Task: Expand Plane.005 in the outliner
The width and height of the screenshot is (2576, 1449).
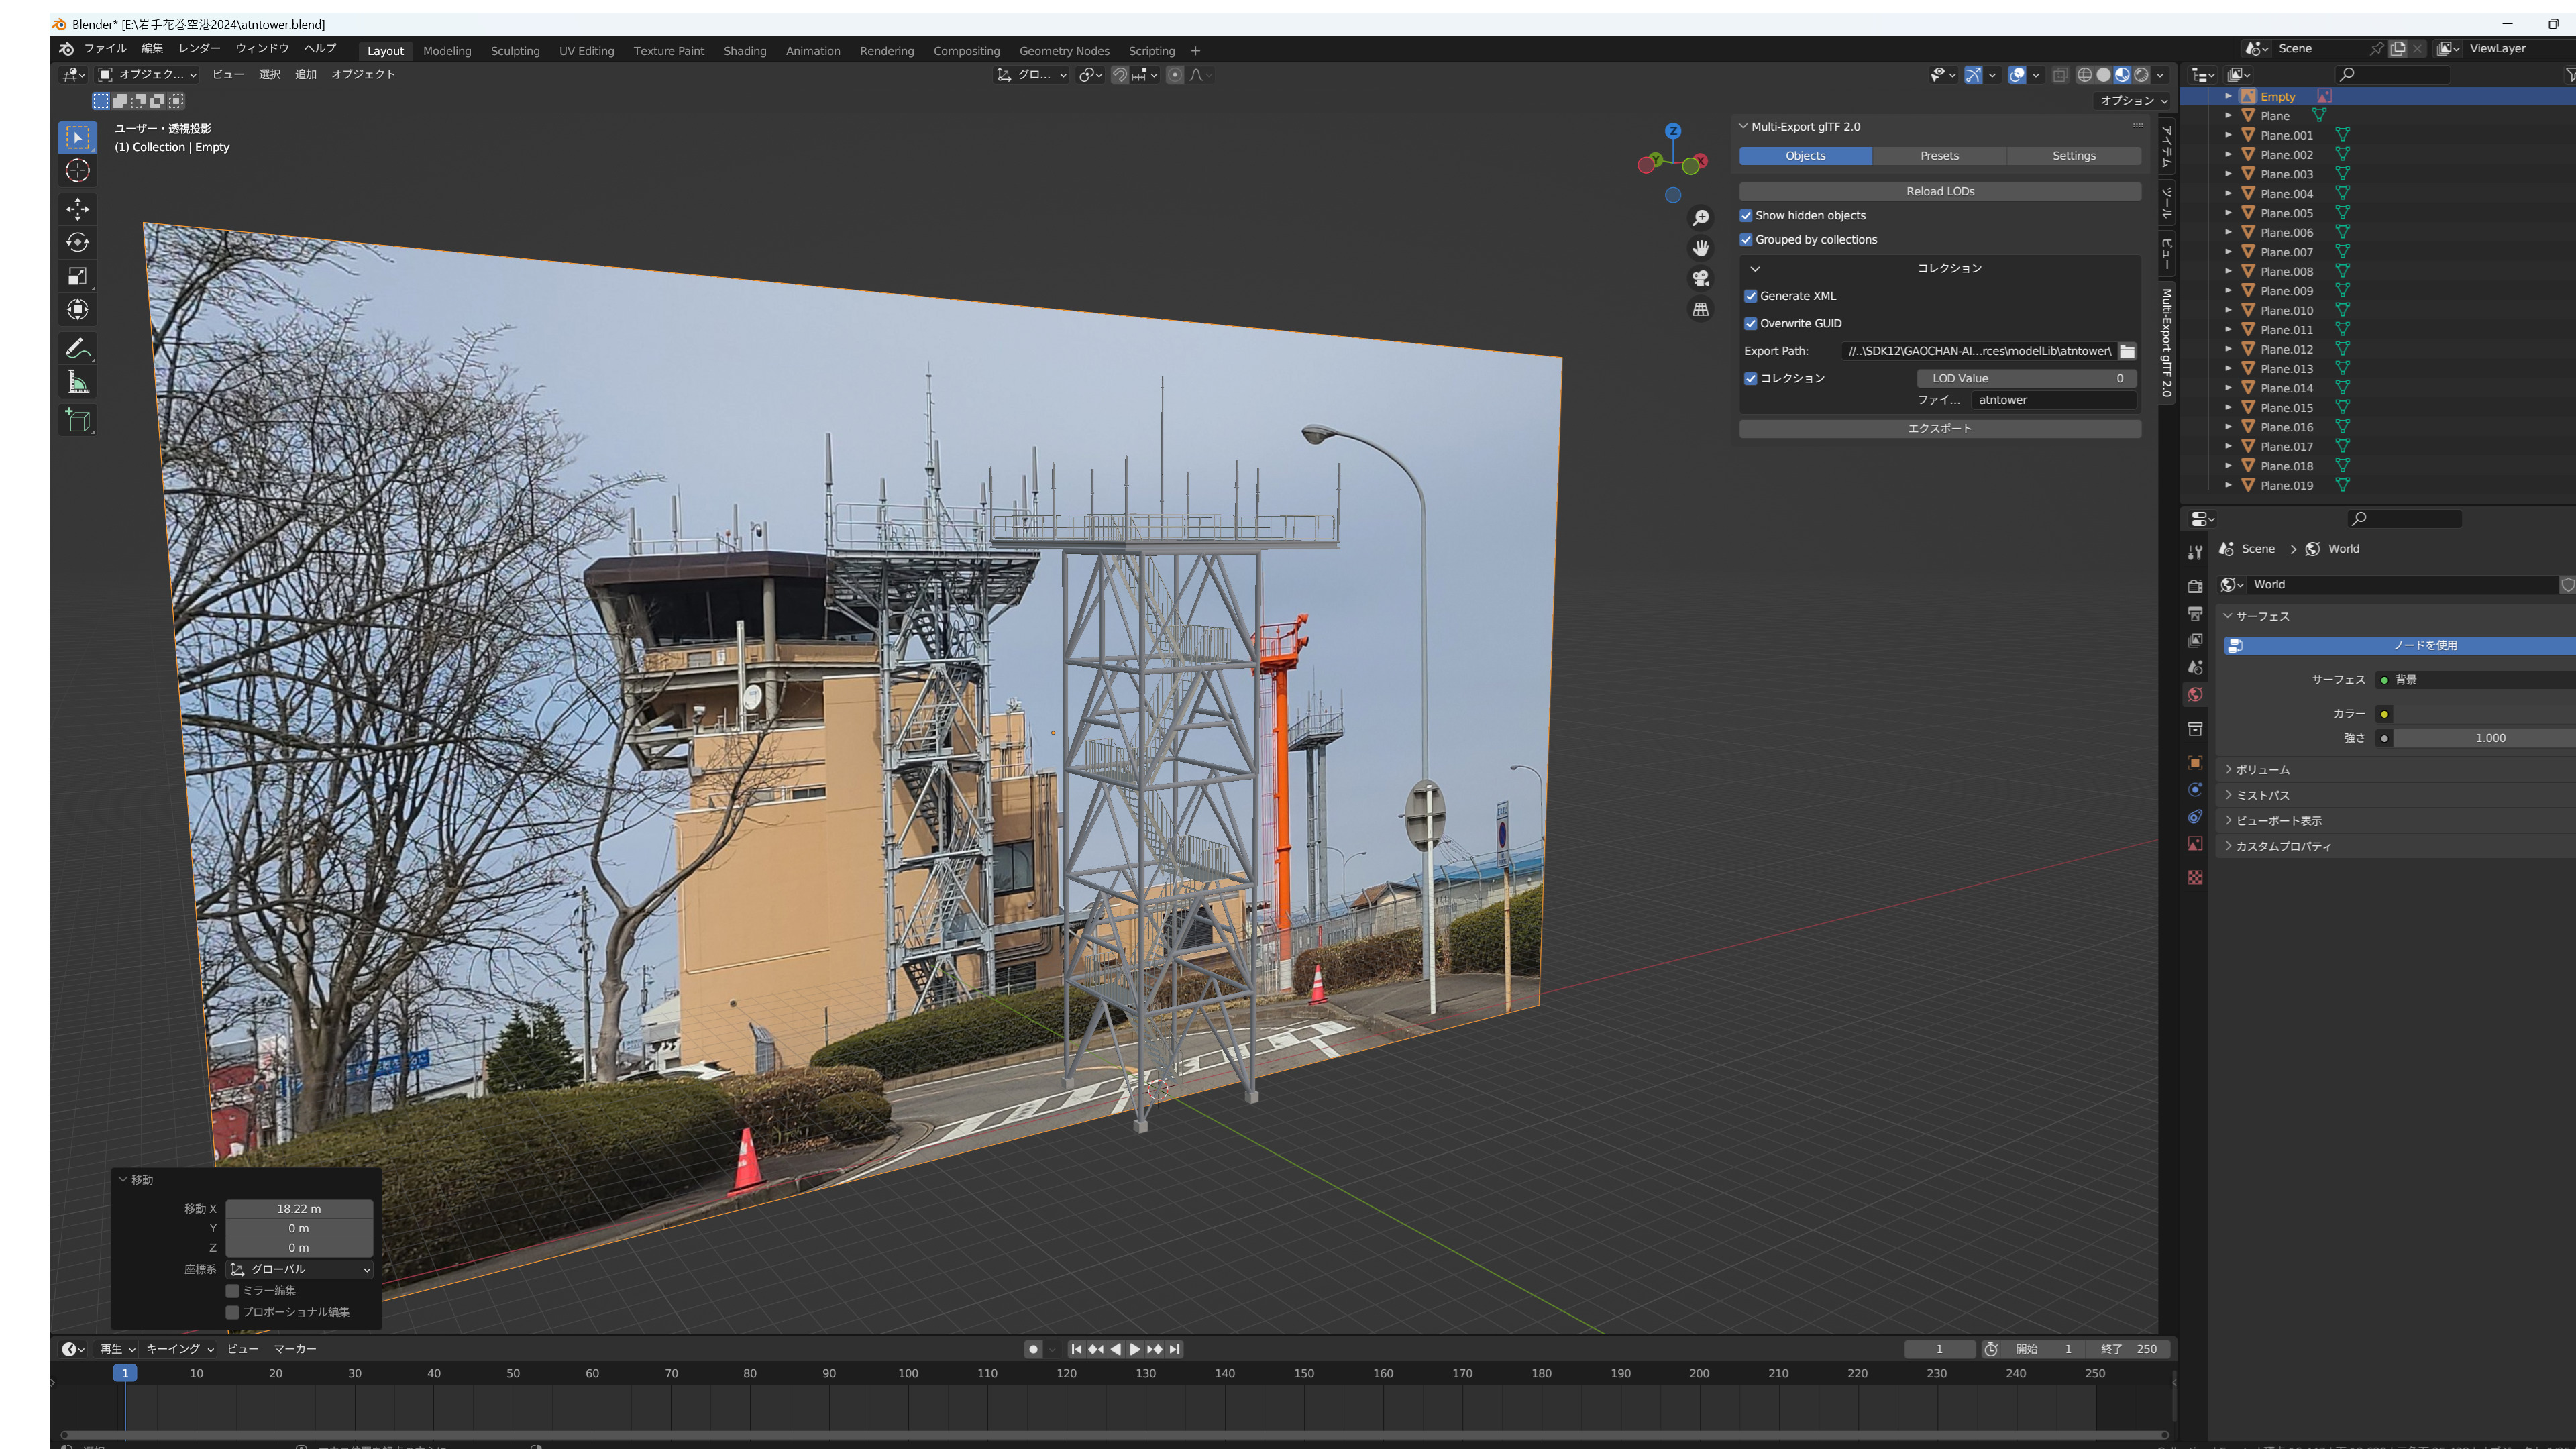Action: [2228, 213]
